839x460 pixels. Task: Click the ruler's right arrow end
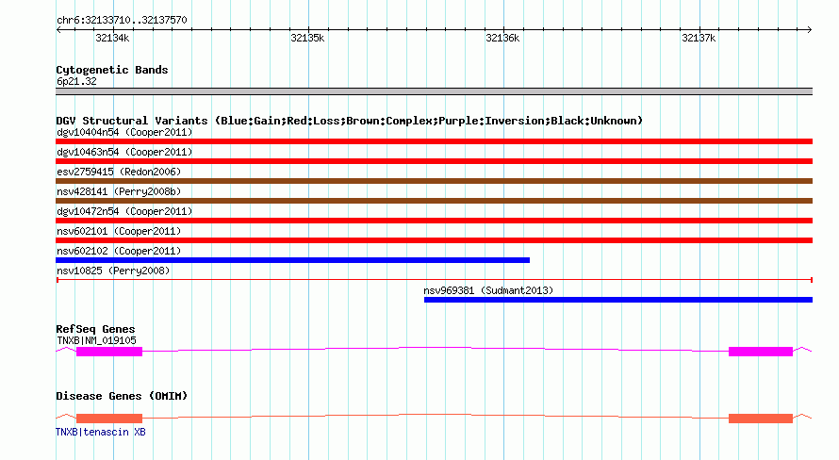(x=810, y=29)
